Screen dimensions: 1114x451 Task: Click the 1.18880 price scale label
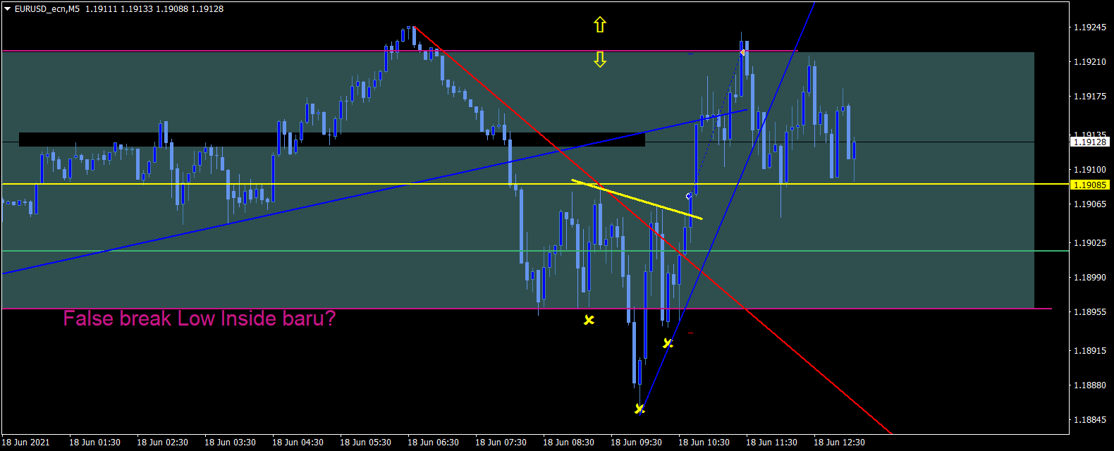(x=1089, y=385)
